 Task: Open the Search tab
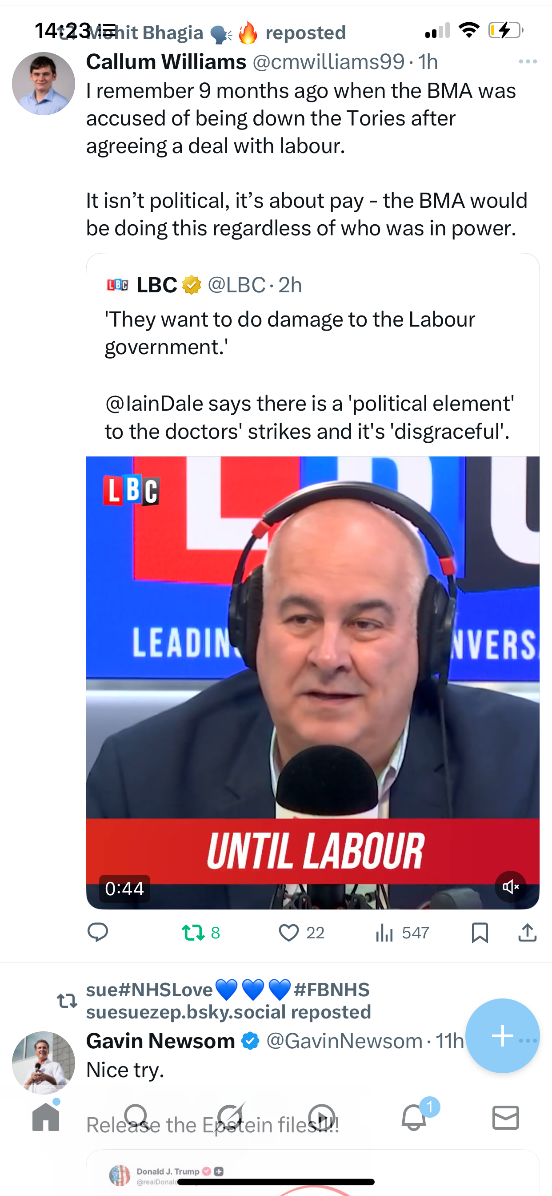click(x=137, y=1117)
